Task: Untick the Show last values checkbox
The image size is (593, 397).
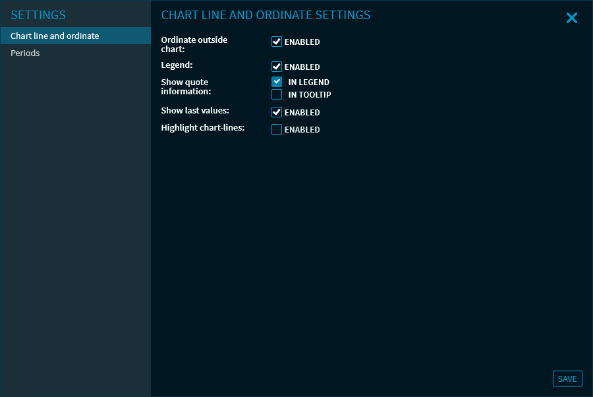Action: [x=277, y=112]
